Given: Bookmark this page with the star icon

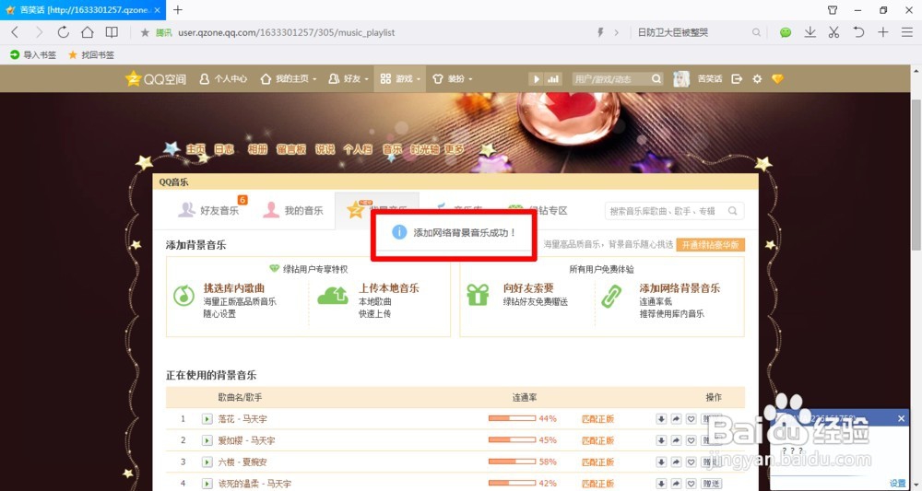Looking at the screenshot, I should click(x=145, y=33).
